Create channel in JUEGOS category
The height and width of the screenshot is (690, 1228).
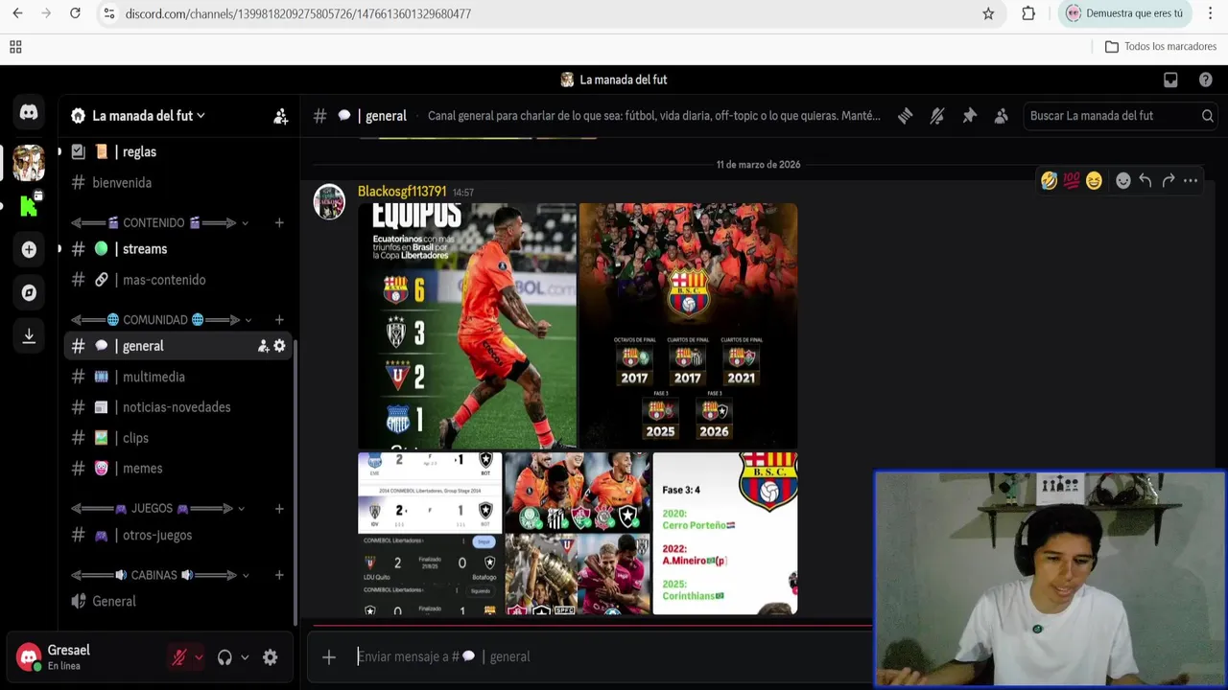click(279, 509)
